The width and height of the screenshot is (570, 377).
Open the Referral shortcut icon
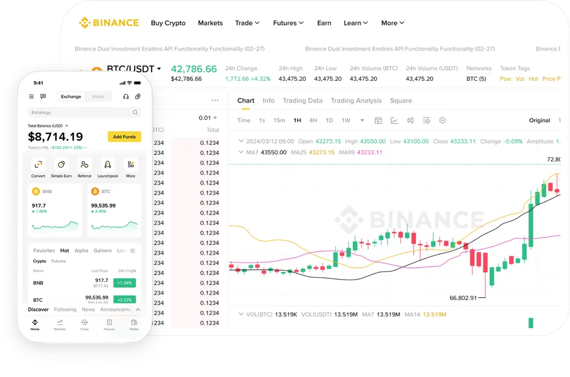click(84, 165)
